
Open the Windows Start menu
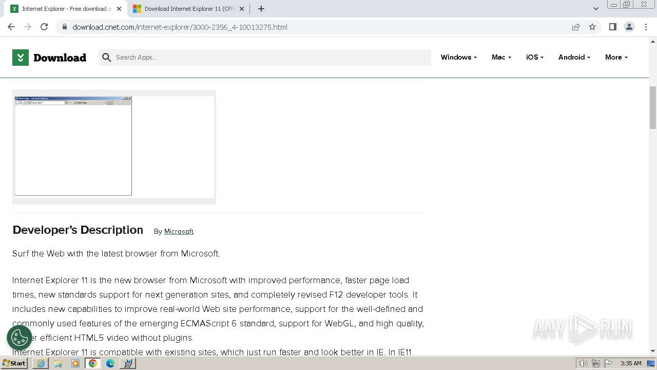(14, 363)
